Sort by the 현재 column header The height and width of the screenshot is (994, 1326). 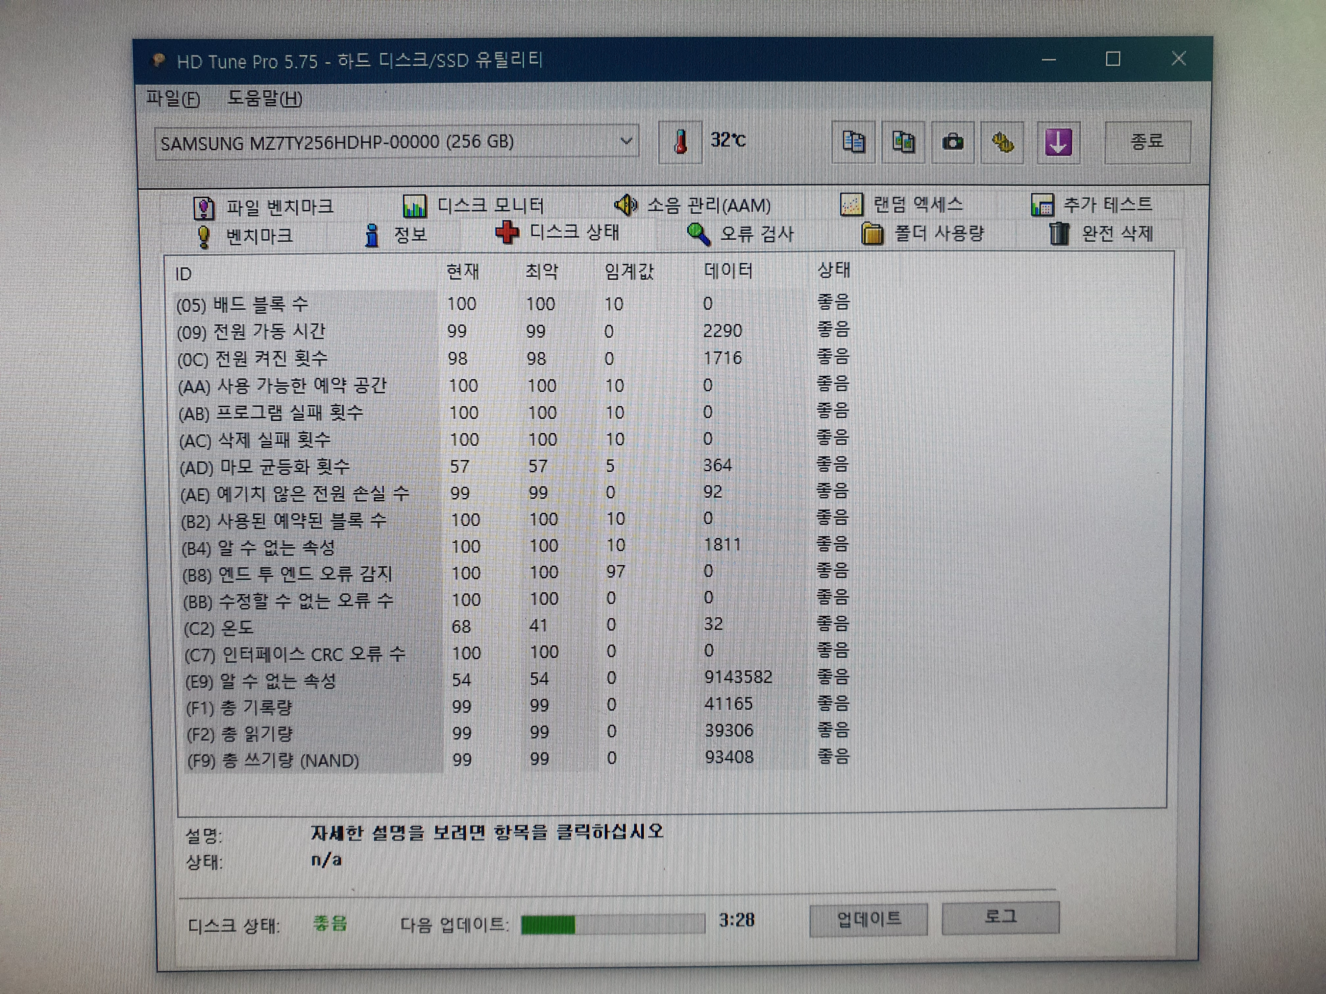point(463,272)
